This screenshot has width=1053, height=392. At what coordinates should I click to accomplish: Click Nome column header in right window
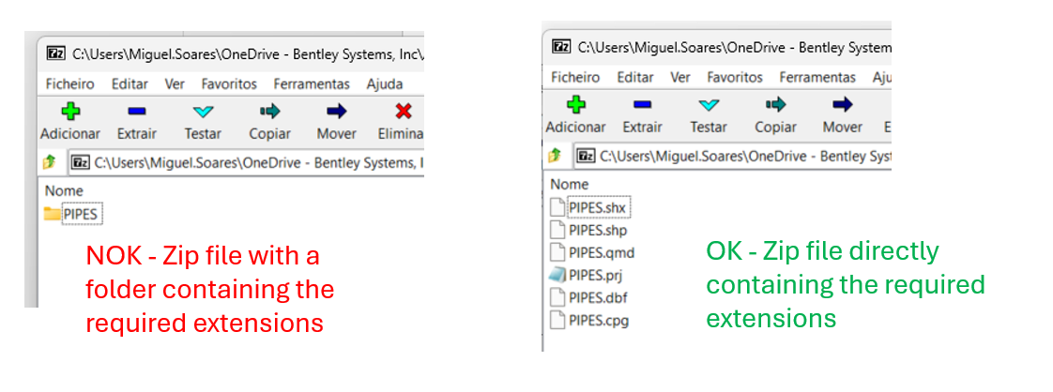(x=570, y=184)
